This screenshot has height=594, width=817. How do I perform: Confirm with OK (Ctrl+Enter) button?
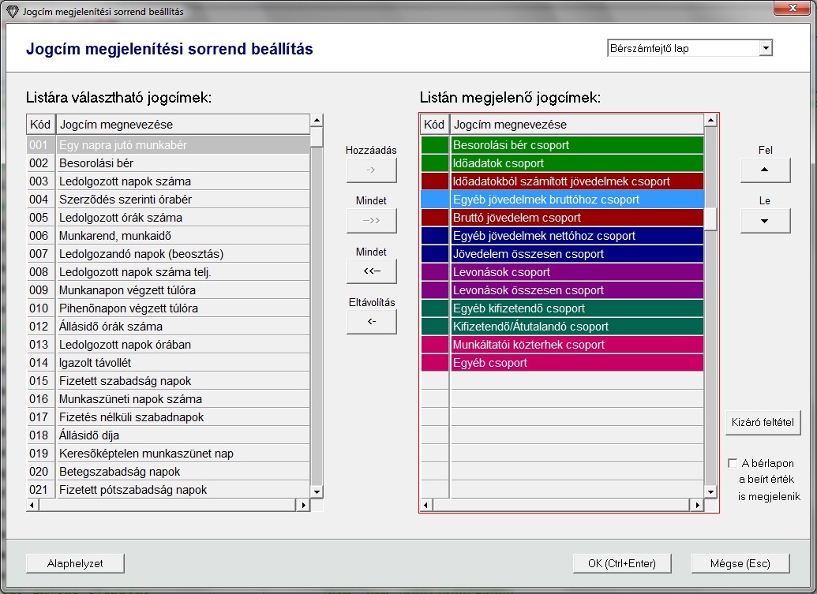[x=622, y=563]
